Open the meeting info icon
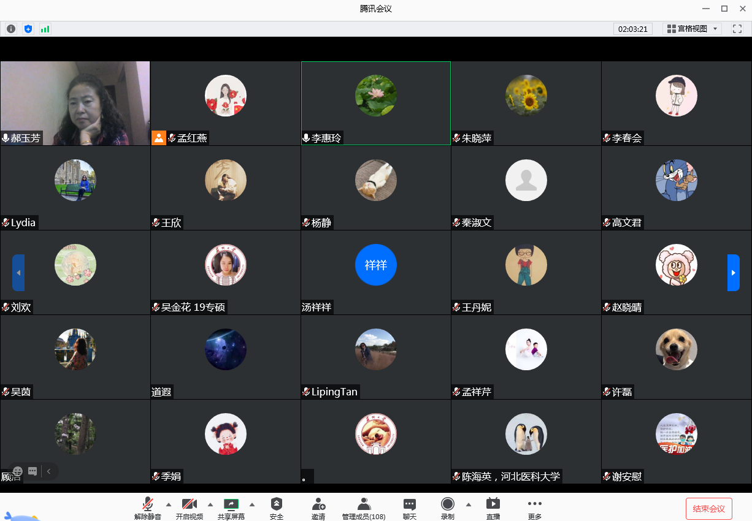The width and height of the screenshot is (752, 521). tap(11, 29)
